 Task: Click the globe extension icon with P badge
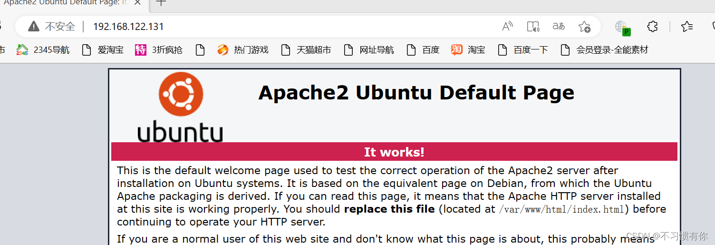coord(622,27)
